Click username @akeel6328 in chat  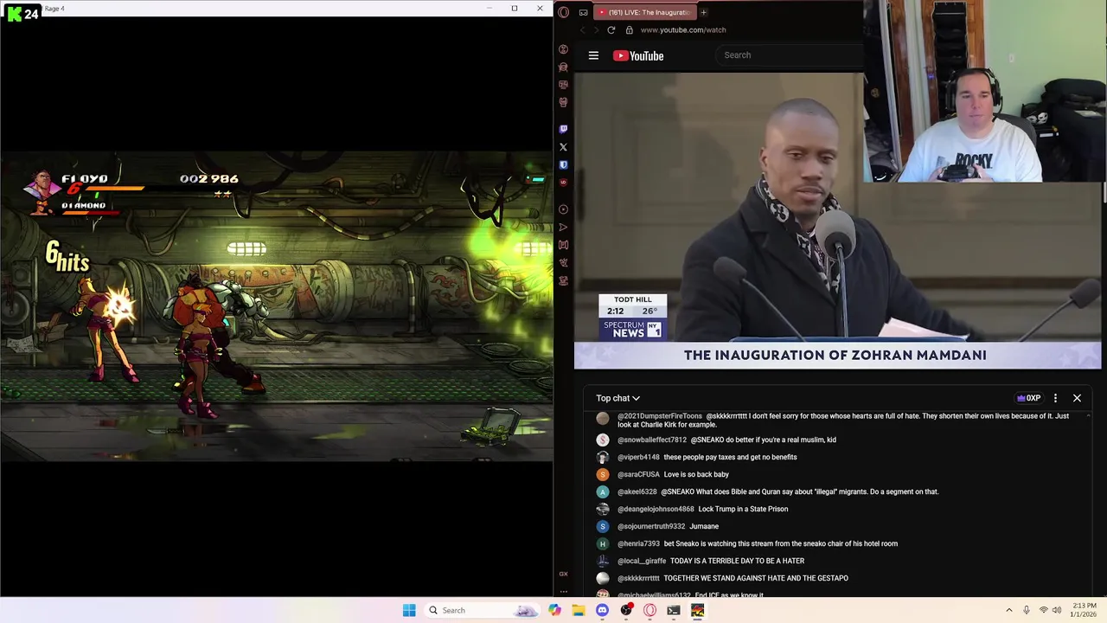coord(637,491)
